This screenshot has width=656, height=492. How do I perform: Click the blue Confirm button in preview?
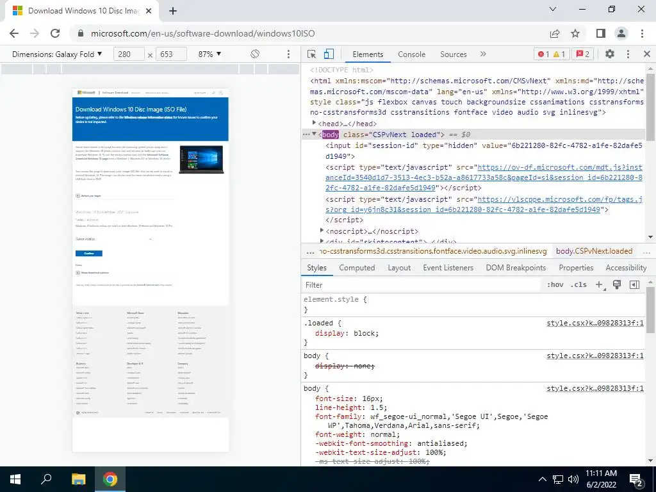(88, 253)
